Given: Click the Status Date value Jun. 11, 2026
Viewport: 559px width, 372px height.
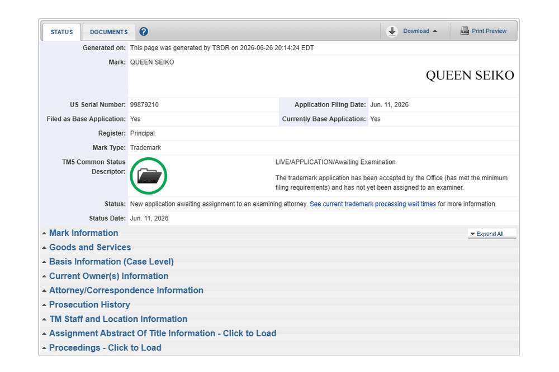Looking at the screenshot, I should pos(149,219).
